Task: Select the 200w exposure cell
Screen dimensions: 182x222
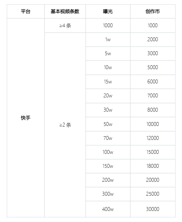Action: click(x=108, y=180)
